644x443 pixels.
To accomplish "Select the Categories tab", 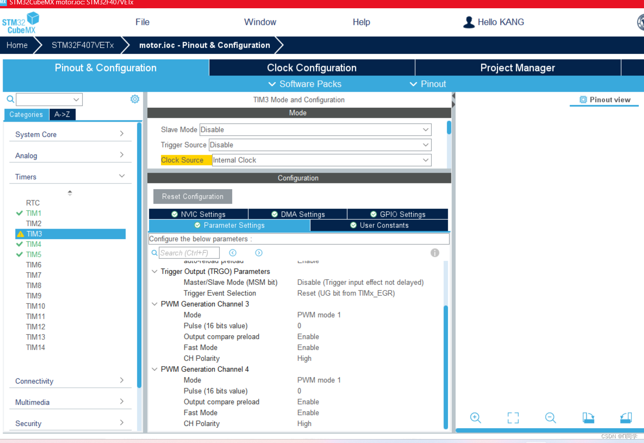I will click(26, 114).
